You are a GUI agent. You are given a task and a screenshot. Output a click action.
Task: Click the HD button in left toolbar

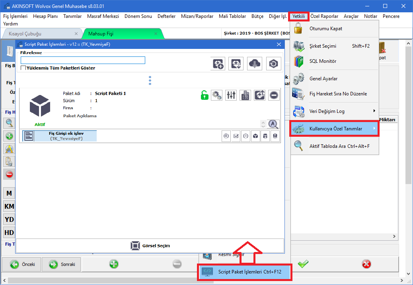coord(9,233)
